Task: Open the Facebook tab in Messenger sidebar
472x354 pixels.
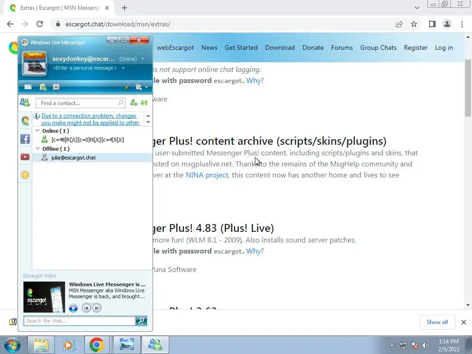Action: coord(25,139)
